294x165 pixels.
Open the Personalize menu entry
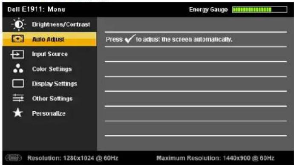tap(49, 113)
